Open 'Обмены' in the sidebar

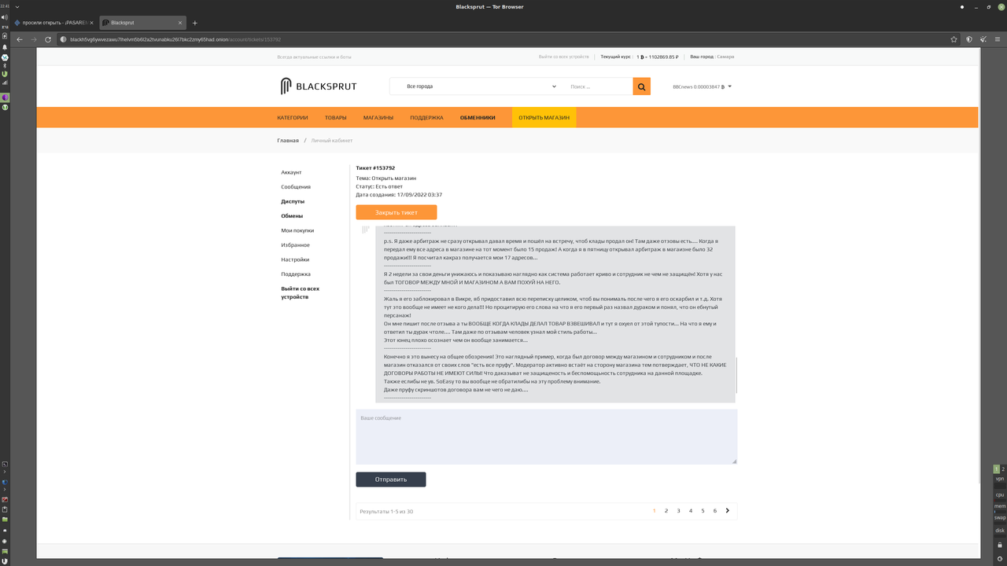[292, 216]
